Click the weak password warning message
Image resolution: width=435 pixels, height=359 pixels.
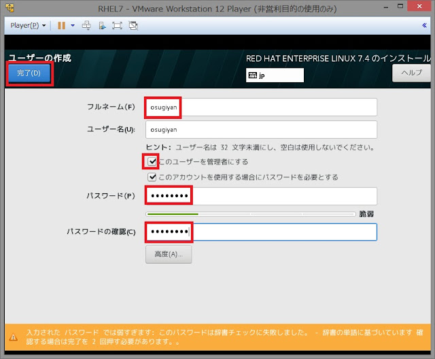click(x=224, y=337)
